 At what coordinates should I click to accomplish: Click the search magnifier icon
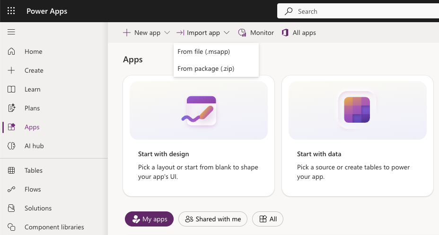(289, 11)
